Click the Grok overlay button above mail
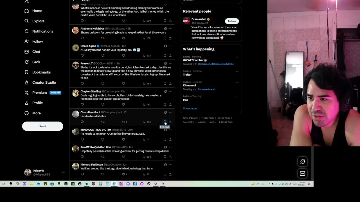360x202 pixels. pos(303,162)
